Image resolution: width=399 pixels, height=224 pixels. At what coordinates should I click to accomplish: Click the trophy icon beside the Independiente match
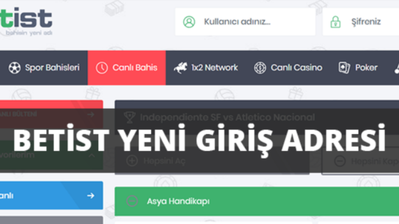[x=129, y=117]
